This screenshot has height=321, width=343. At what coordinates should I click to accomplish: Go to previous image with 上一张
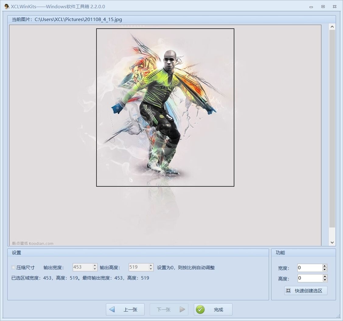[x=125, y=309]
